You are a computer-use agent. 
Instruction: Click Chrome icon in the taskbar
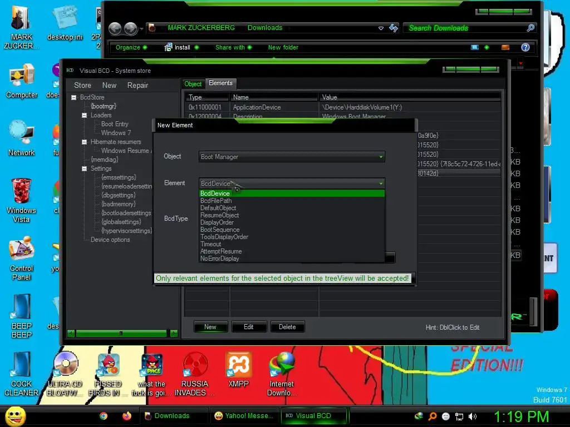[104, 416]
